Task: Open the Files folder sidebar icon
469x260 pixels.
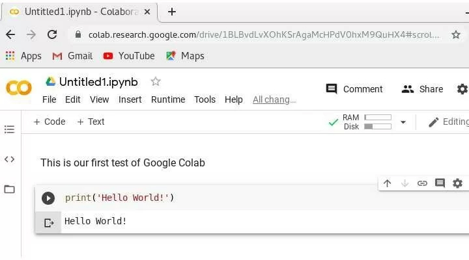Action: click(x=9, y=189)
